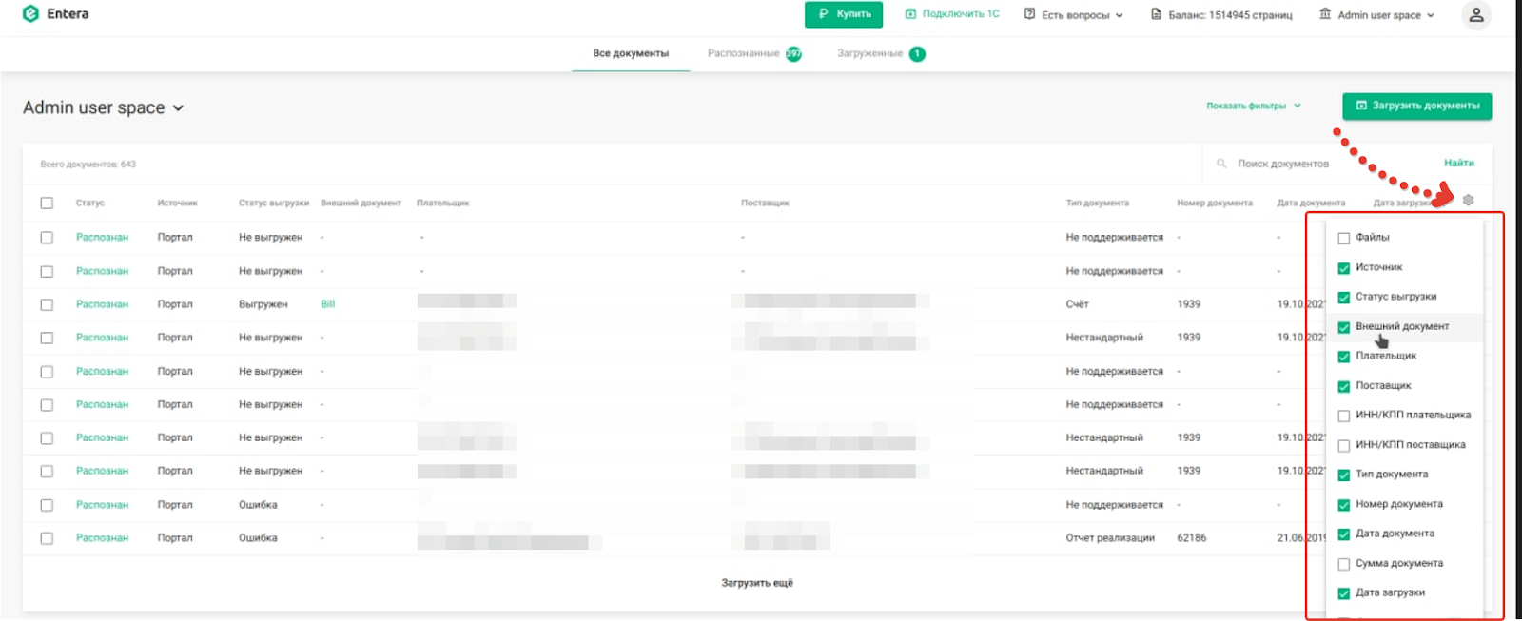Click the Источник column header
The height and width of the screenshot is (621, 1522).
[177, 203]
